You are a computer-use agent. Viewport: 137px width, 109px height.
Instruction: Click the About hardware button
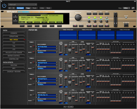coord(107,14)
